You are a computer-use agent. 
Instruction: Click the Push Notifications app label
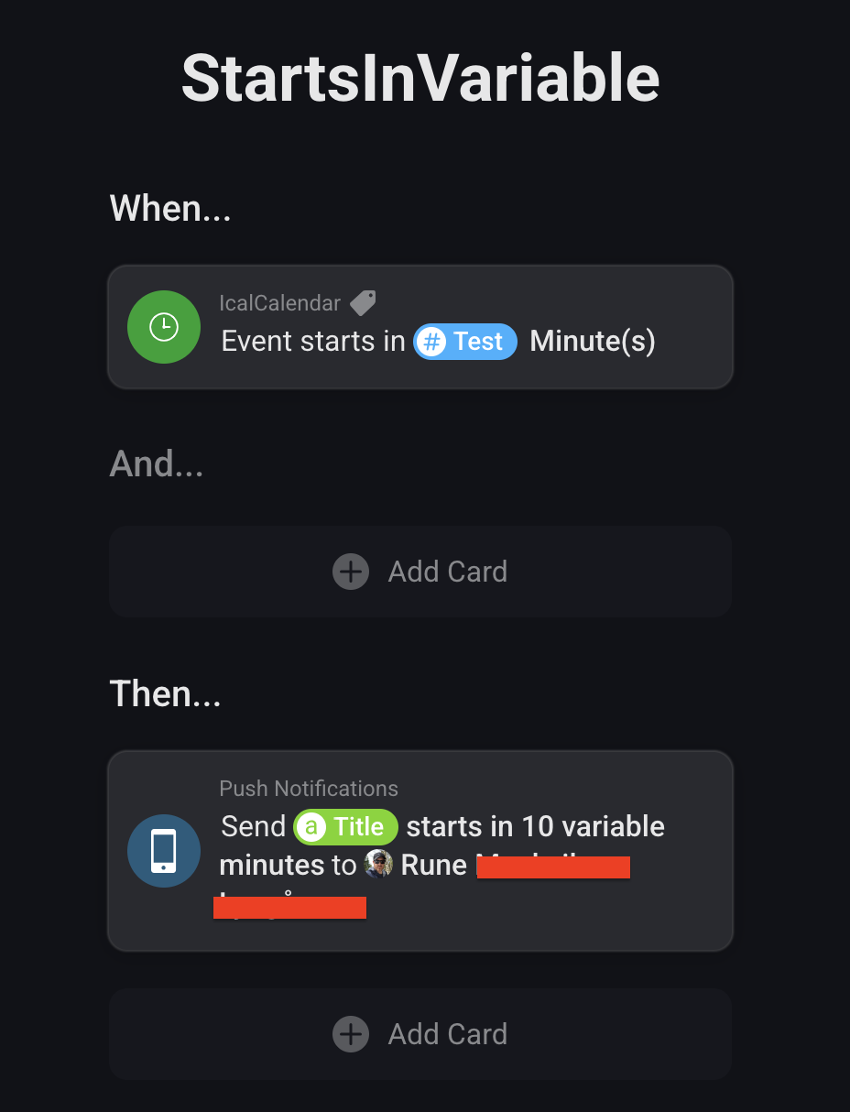[309, 789]
